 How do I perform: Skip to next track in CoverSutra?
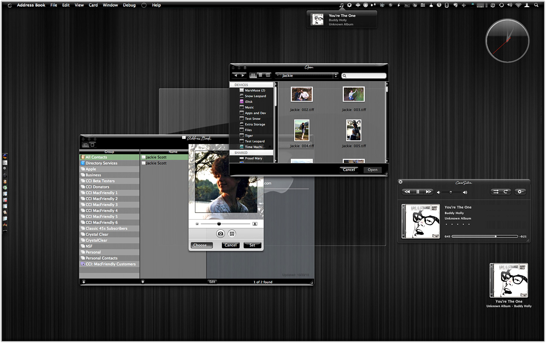[x=428, y=192]
